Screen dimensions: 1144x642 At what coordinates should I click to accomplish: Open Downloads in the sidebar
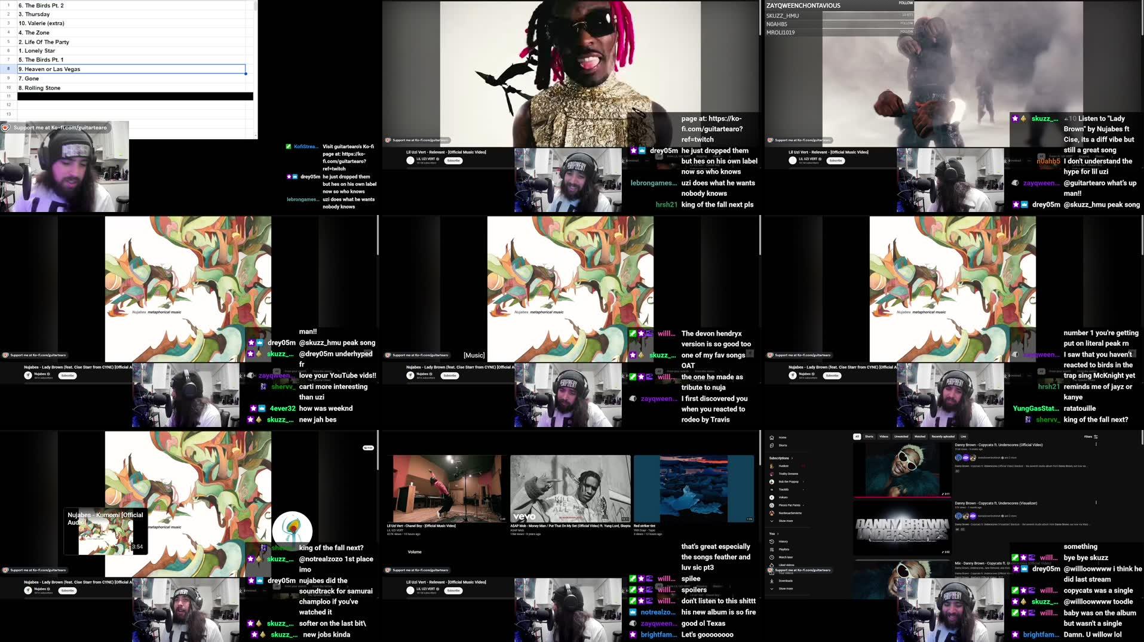click(x=786, y=580)
